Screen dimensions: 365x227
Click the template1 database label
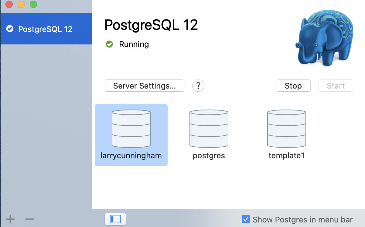pyautogui.click(x=287, y=155)
